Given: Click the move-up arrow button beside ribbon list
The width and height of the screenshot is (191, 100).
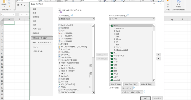Looking at the screenshot, I should (159, 55).
